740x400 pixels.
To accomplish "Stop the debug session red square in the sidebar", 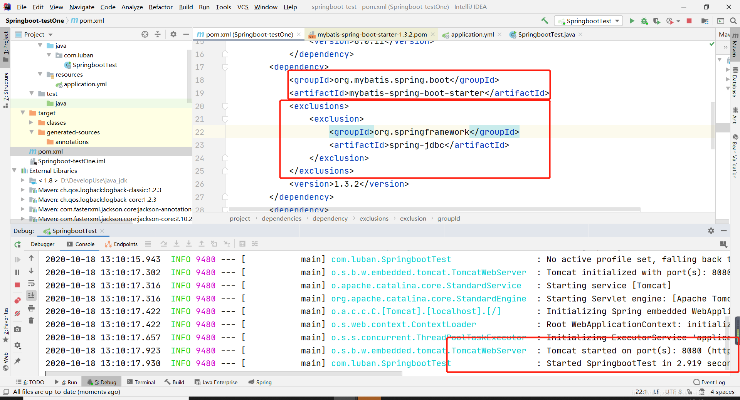I will point(17,285).
